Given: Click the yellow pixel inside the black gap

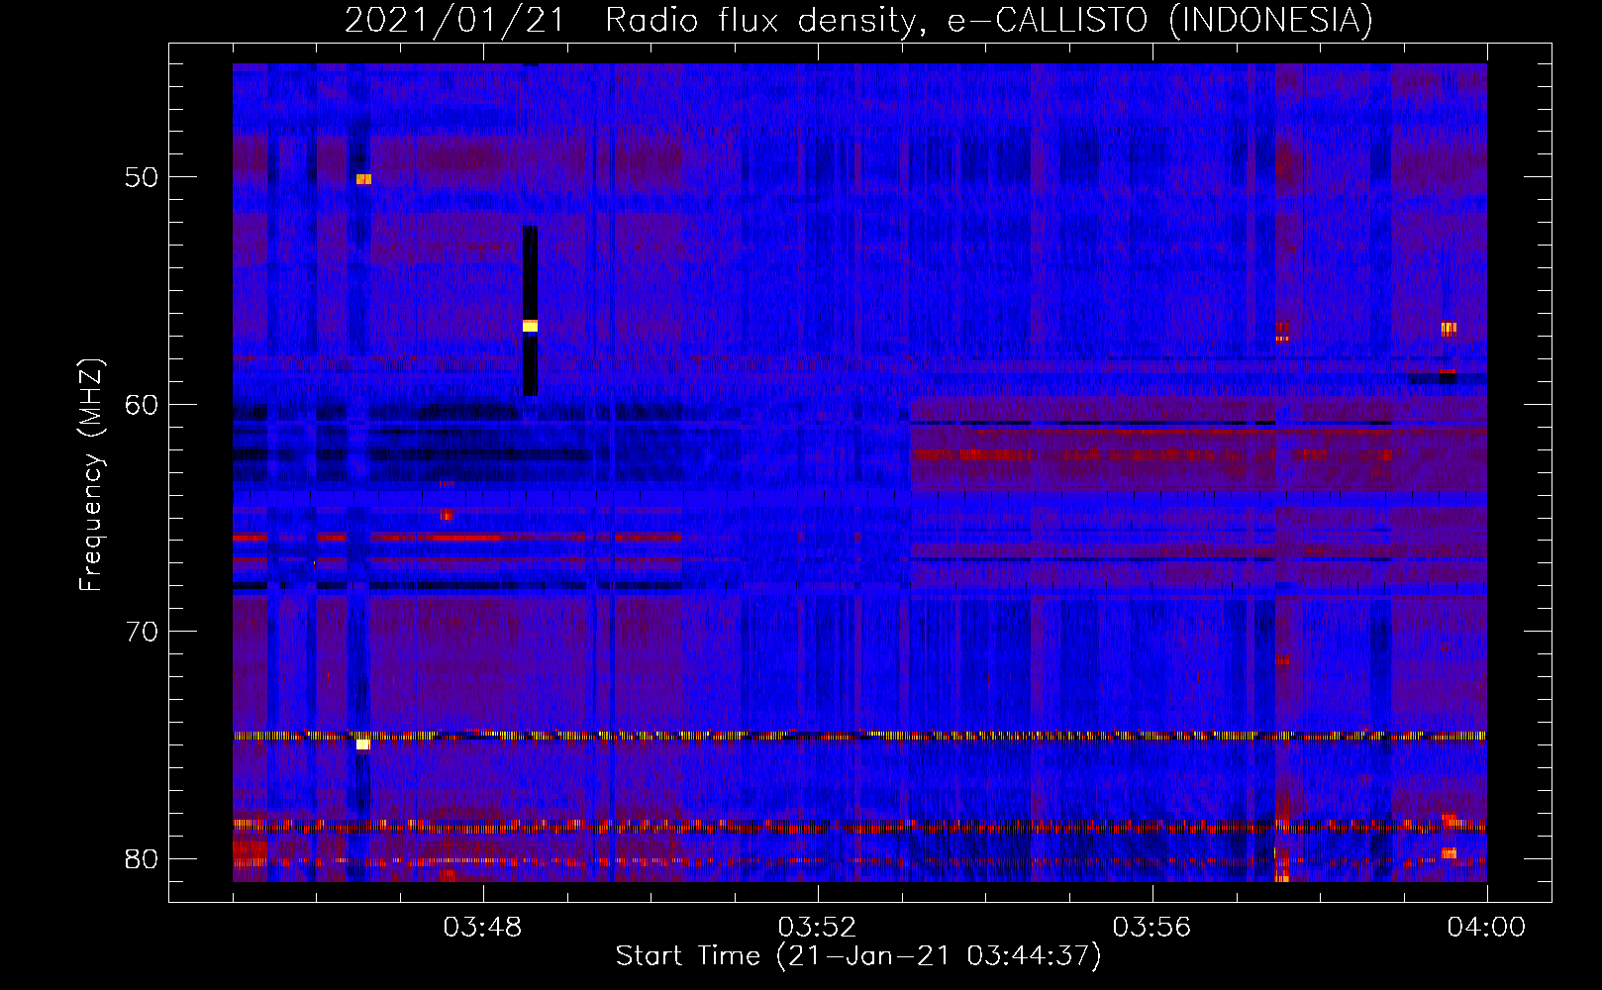Looking at the screenshot, I should tap(530, 326).
